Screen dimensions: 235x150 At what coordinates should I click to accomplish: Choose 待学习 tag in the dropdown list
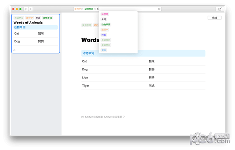[105, 14]
